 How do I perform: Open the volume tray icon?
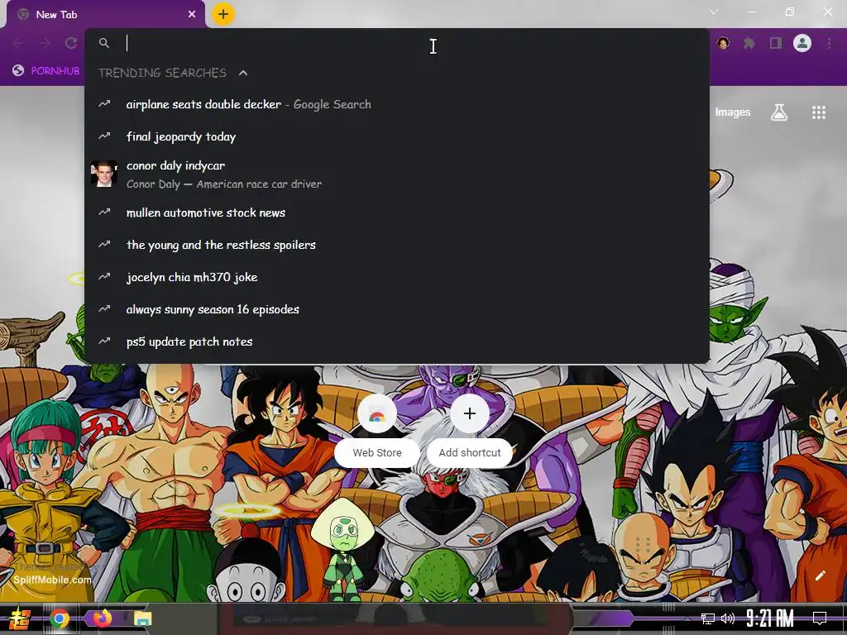click(728, 618)
